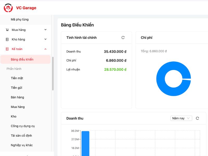Screen dimensions: 208x156
Task: Expand the top-level Mua hàng menu chevron
Action: click(x=45, y=30)
